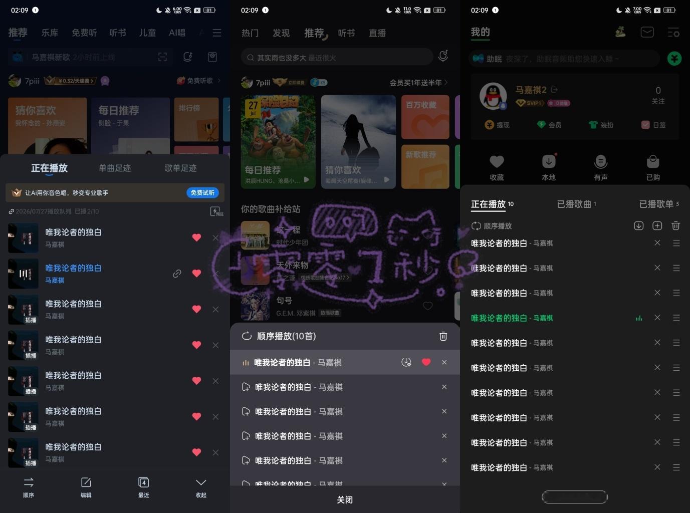
Task: Open 免费听 tab
Action: click(84, 33)
